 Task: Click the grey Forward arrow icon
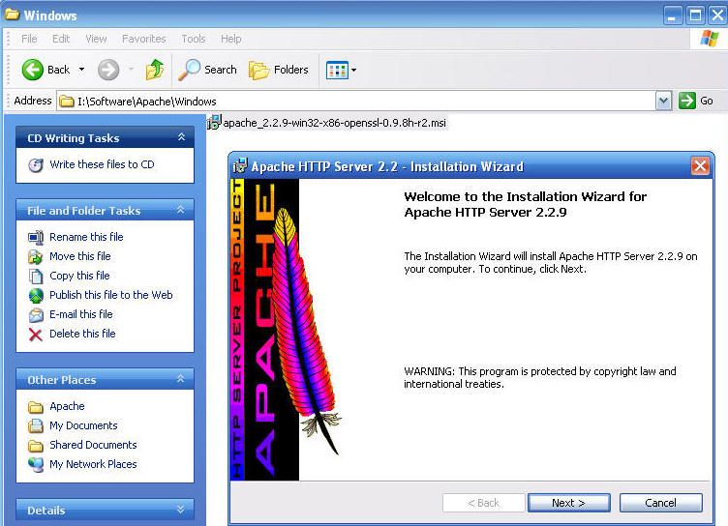[108, 70]
